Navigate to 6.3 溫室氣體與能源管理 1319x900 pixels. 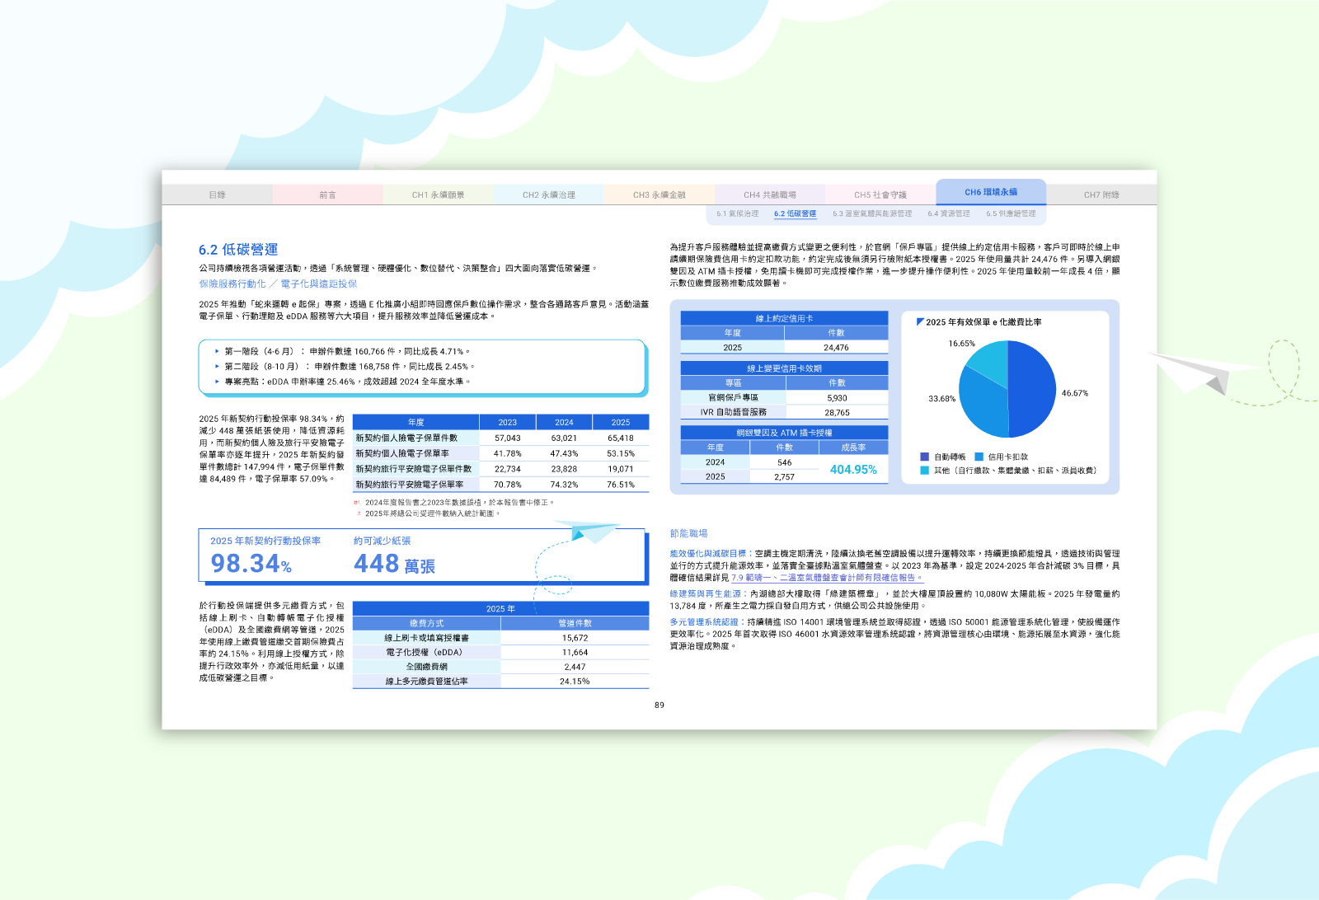pos(872,214)
